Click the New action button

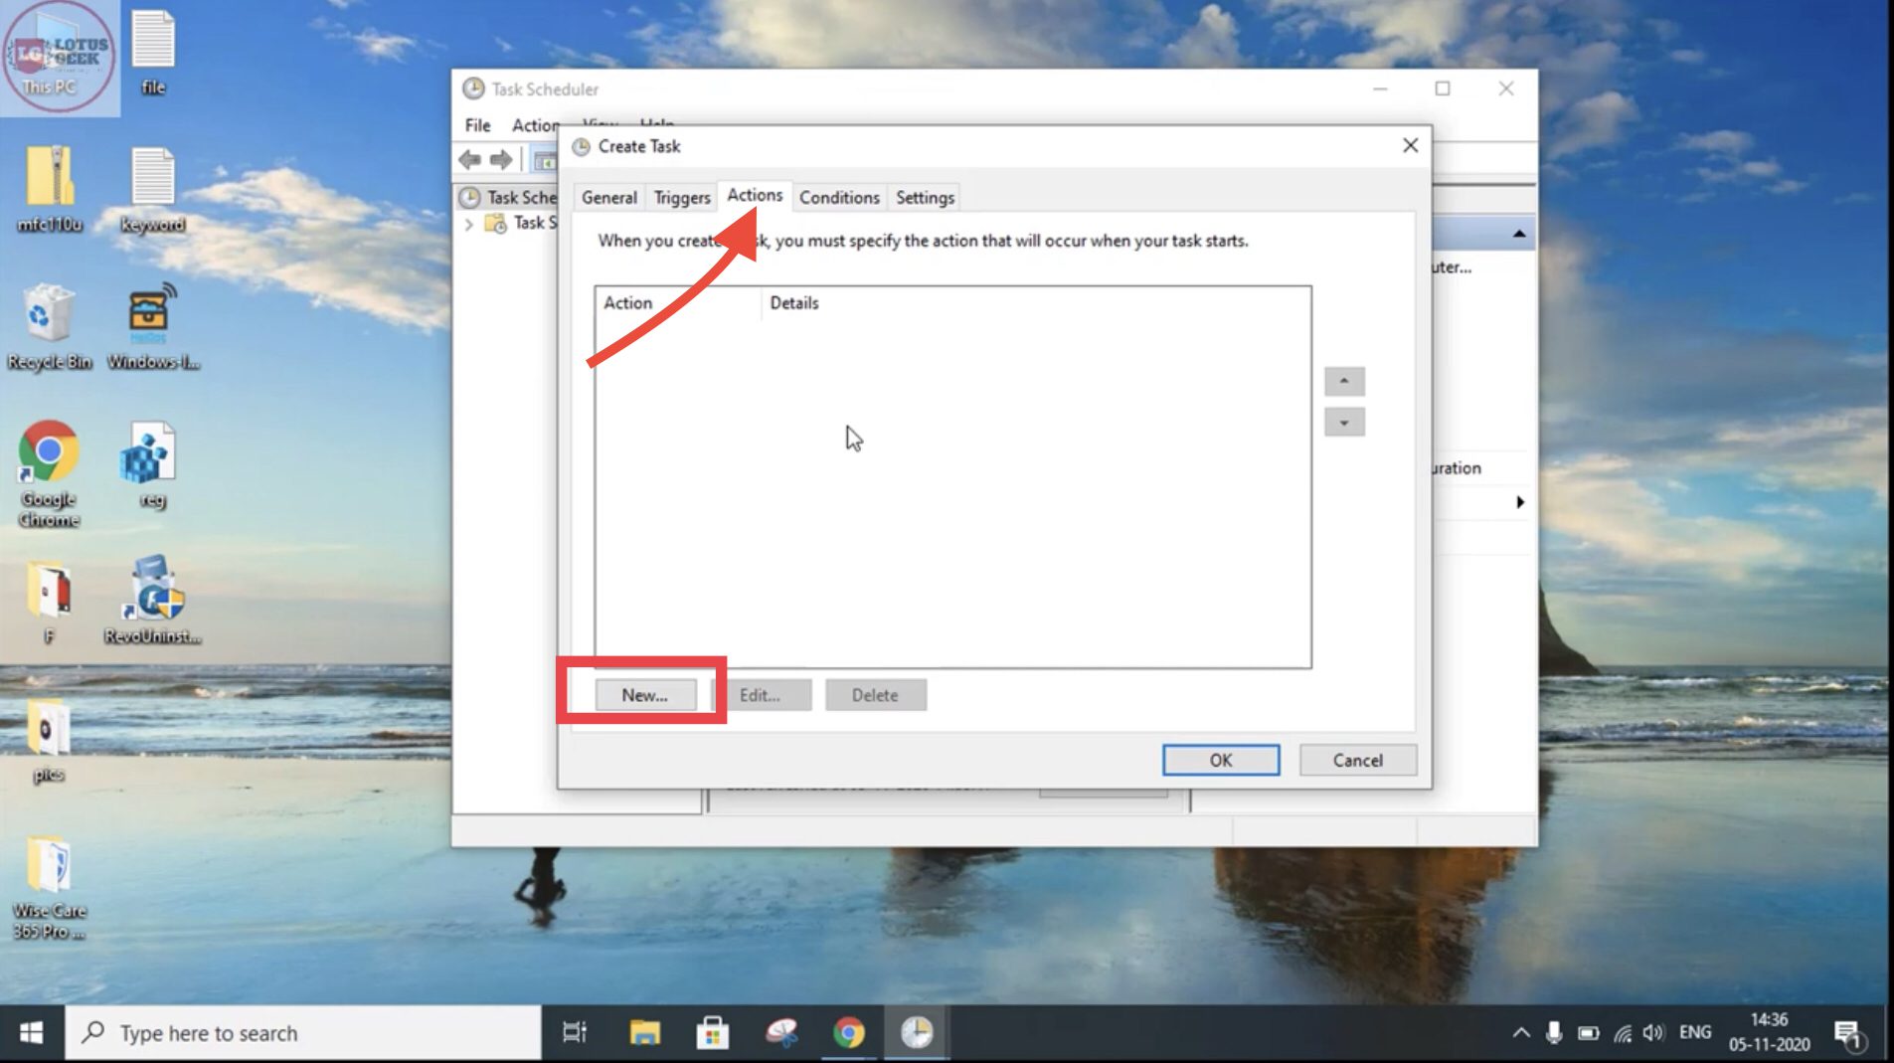(x=644, y=694)
